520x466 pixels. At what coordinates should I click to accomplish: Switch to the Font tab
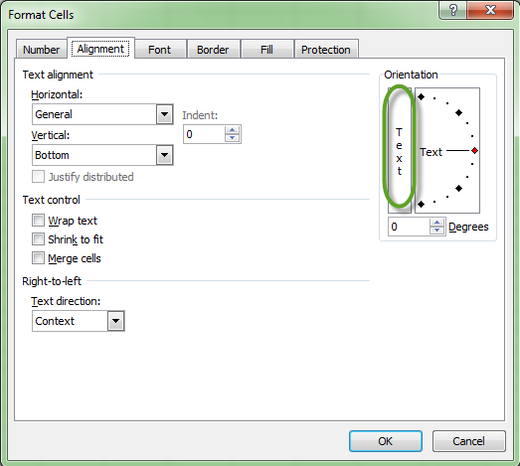click(x=160, y=50)
